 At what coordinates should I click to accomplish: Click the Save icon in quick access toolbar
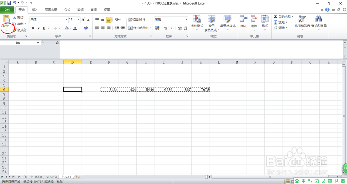[9, 3]
